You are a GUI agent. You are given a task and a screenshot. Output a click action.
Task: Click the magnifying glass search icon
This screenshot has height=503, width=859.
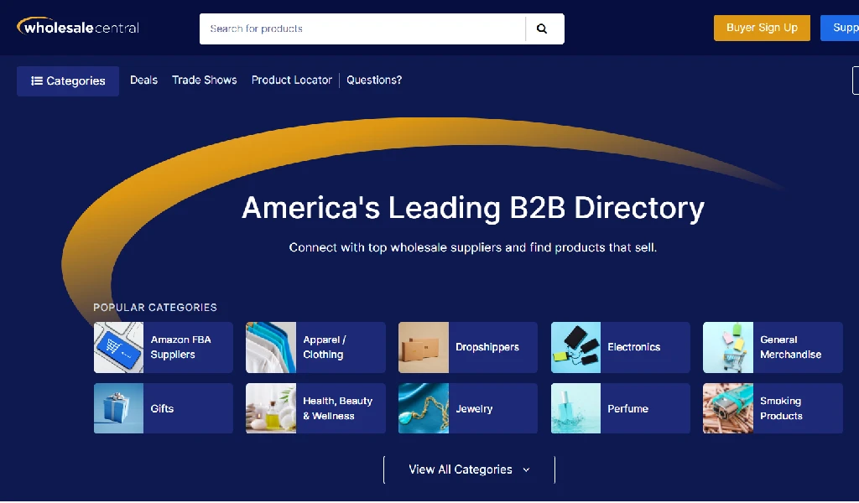pos(542,29)
